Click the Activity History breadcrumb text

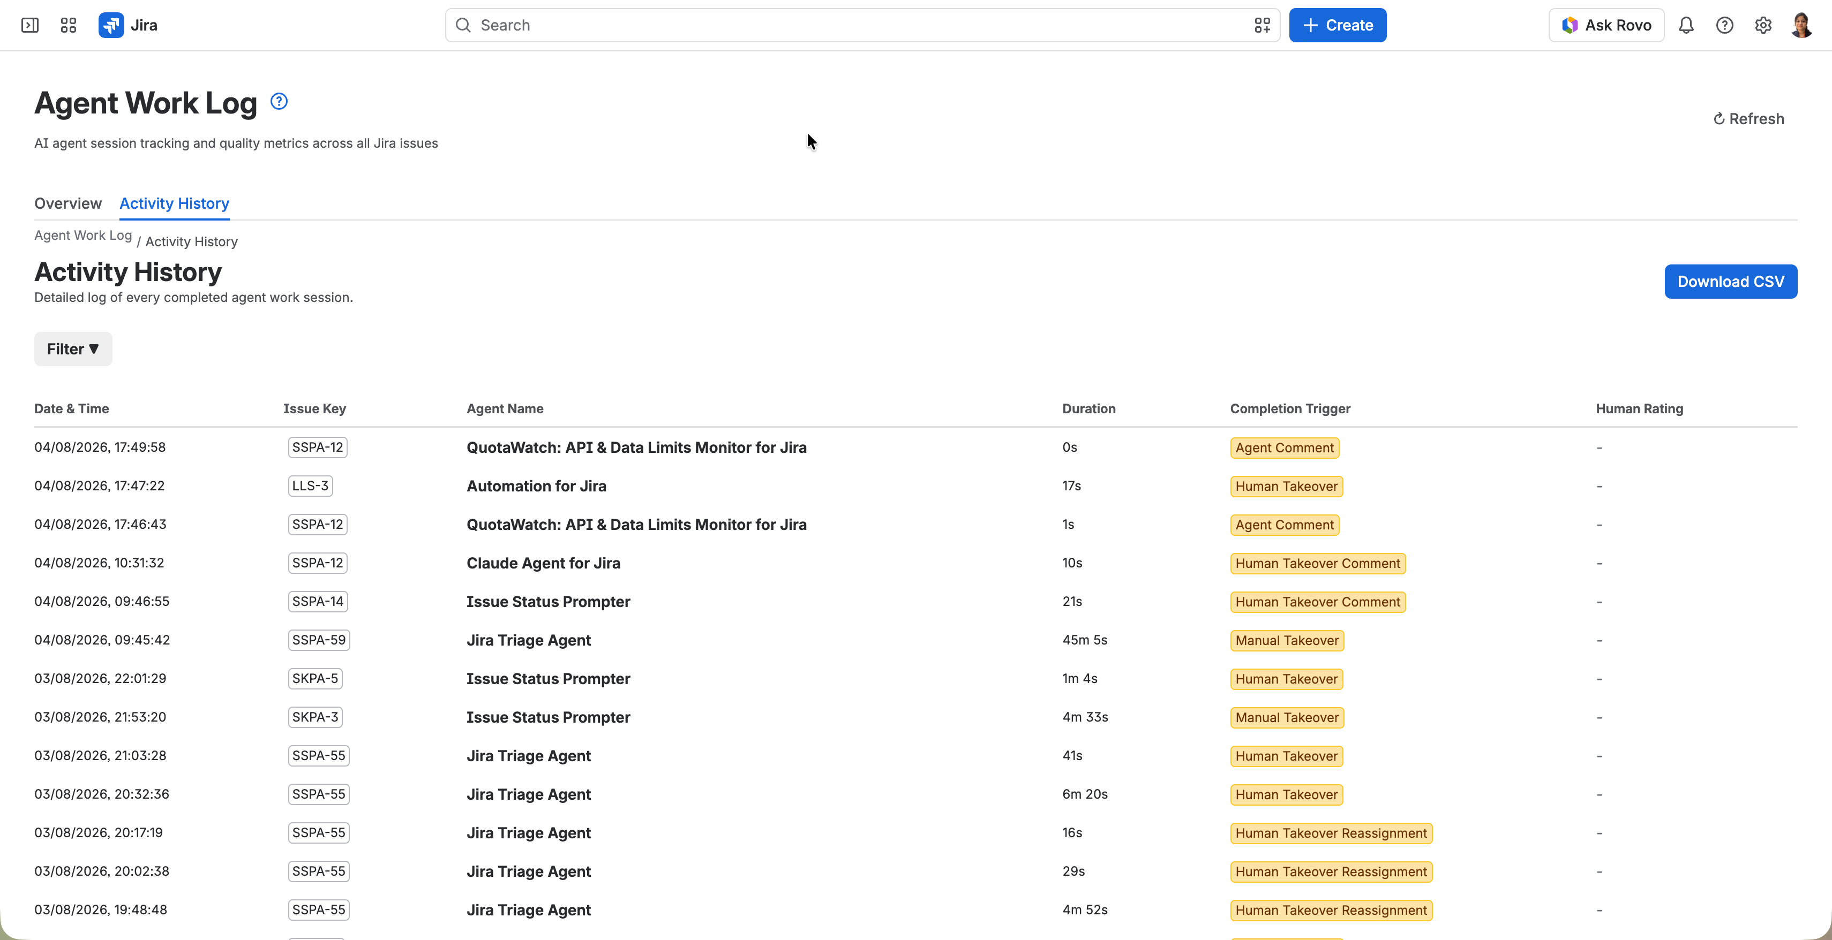[x=191, y=241]
